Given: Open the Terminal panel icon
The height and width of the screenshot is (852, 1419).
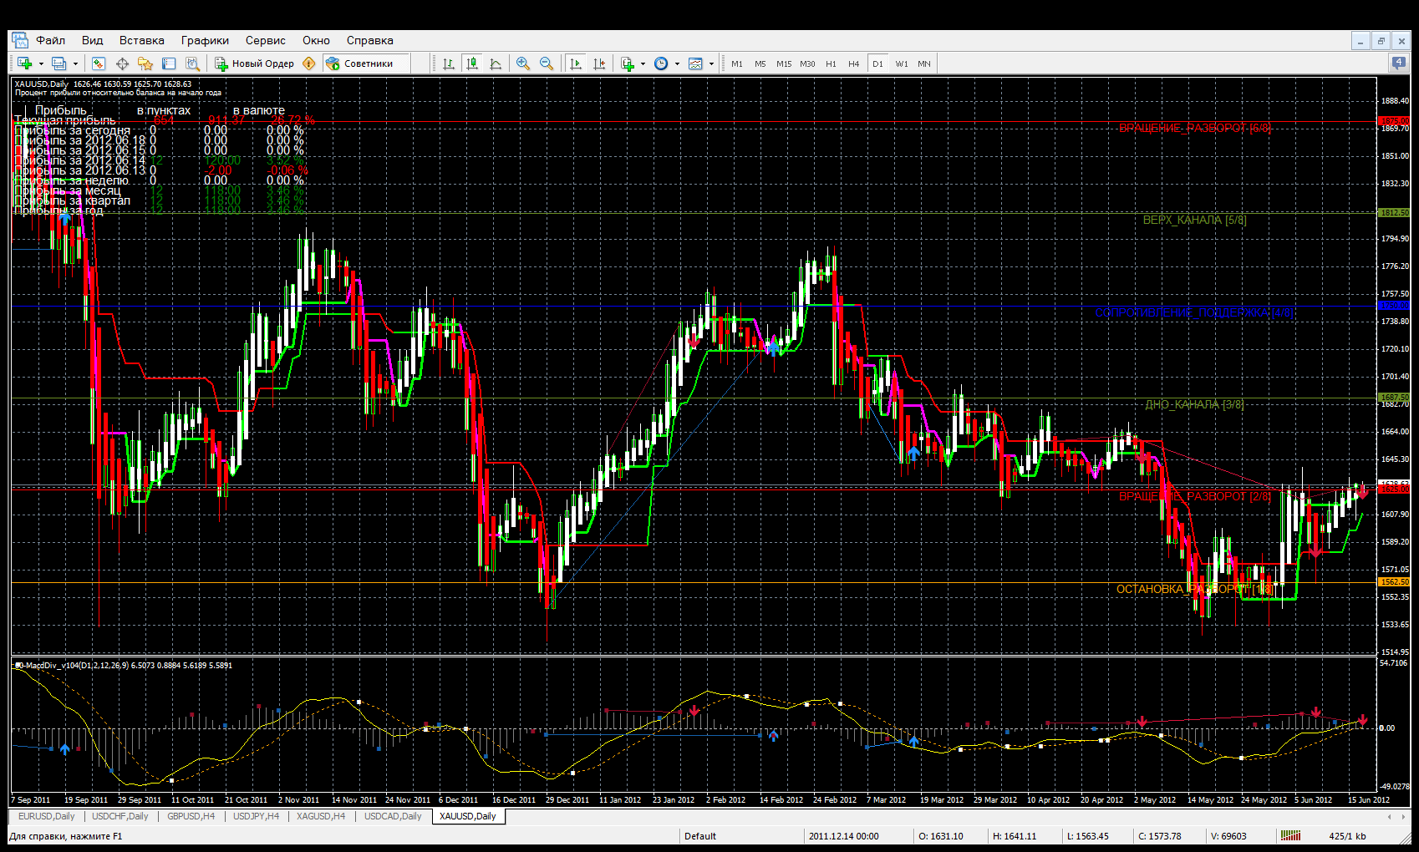Looking at the screenshot, I should pos(169,63).
